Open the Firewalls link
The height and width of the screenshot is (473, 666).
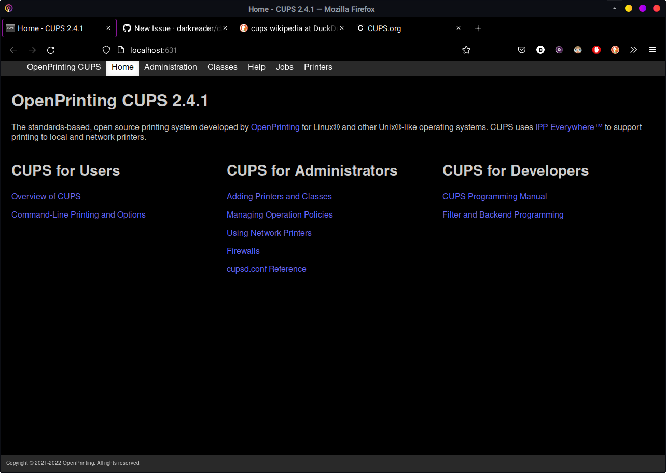click(243, 251)
